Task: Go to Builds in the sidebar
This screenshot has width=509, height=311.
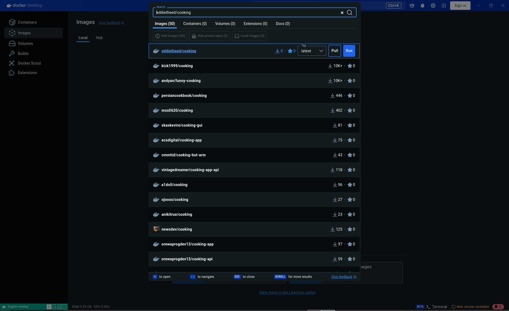Action: tap(33, 54)
